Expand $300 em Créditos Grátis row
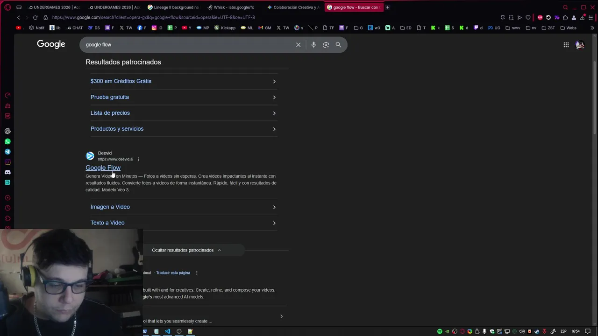 [x=184, y=81]
